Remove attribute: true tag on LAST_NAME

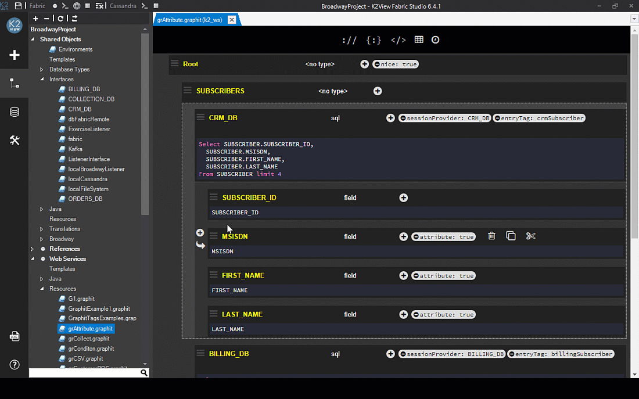(x=416, y=315)
